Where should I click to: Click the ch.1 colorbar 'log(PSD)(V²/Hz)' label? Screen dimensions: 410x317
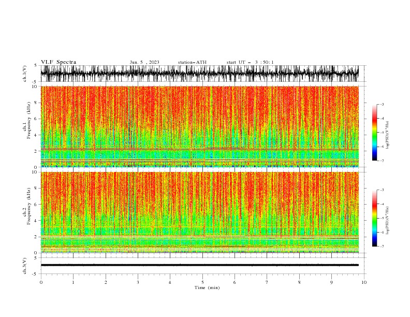tap(388, 135)
